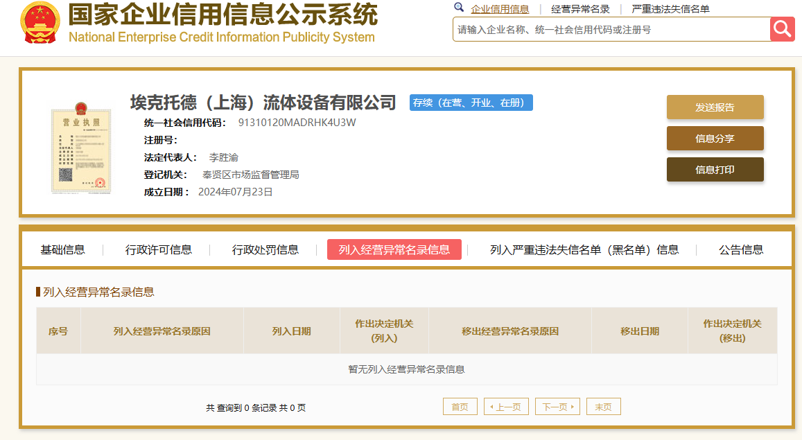Click the 列入经营异常名录原因 column header
This screenshot has height=440, width=802.
point(162,331)
